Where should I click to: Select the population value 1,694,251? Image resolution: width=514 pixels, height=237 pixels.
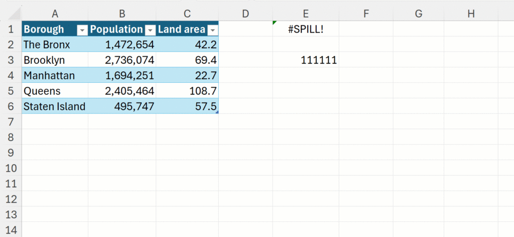point(122,75)
